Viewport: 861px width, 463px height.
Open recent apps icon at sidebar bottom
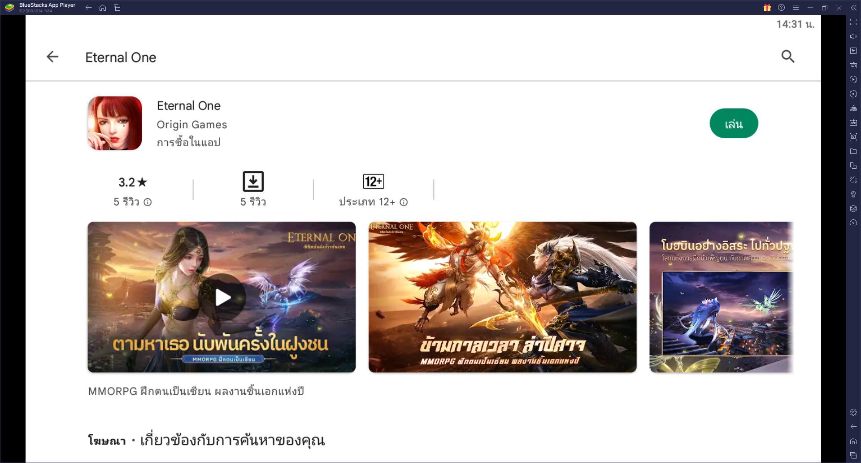coord(853,455)
